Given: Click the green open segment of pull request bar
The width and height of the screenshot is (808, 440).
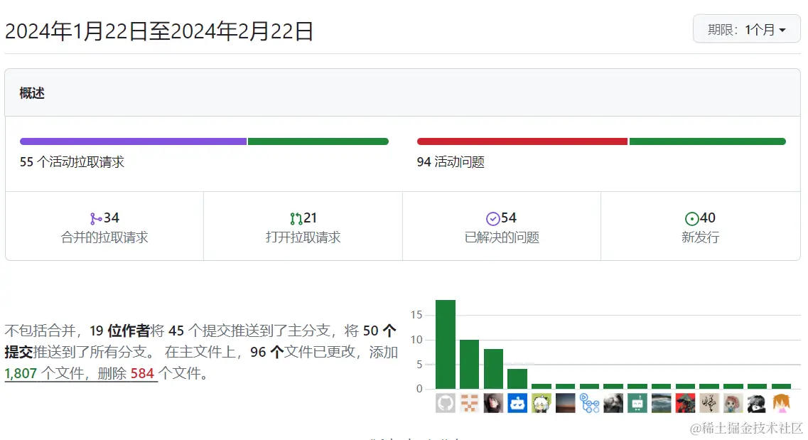Looking at the screenshot, I should click(318, 141).
